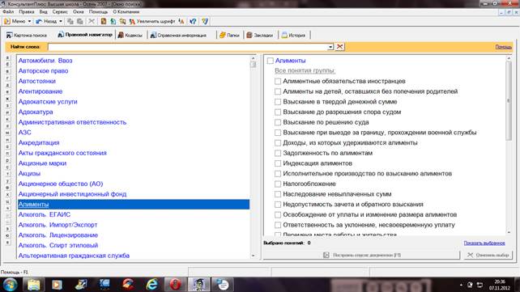Click left list scroll-down arrow
520x292 pixels.
[x=253, y=256]
